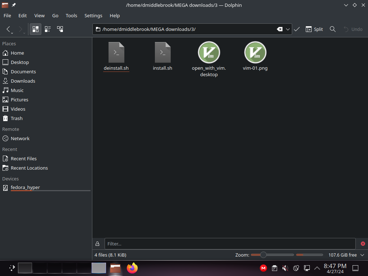
Task: Open the View menu
Action: [x=40, y=15]
